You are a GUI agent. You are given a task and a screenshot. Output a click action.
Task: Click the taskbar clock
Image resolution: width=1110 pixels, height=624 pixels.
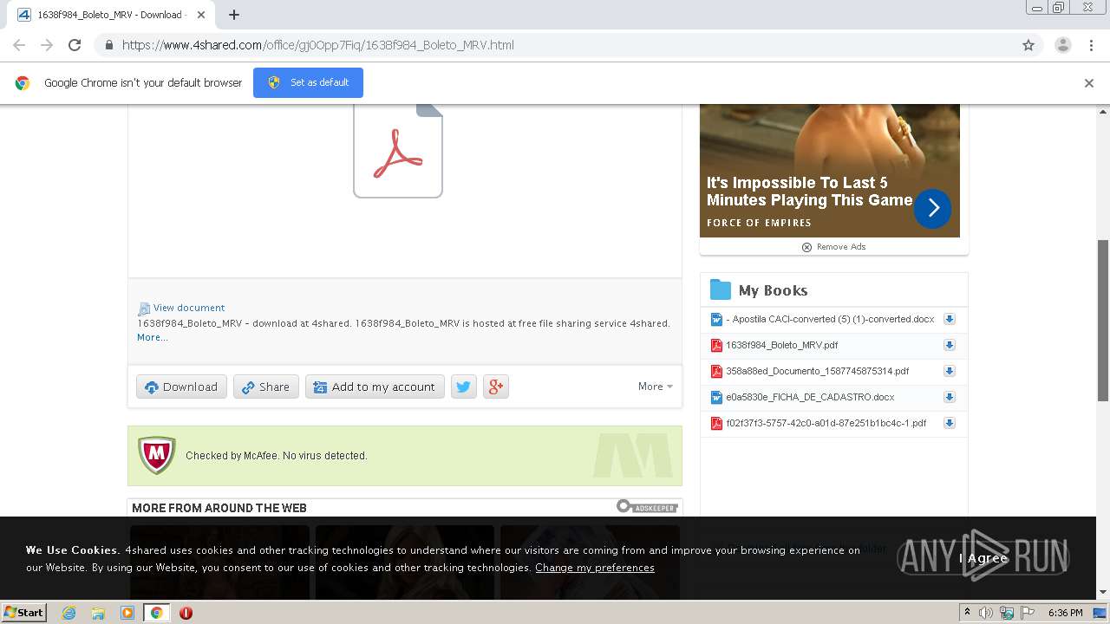pos(1065,613)
